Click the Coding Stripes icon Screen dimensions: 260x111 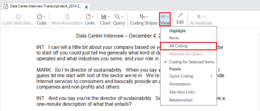142,16
